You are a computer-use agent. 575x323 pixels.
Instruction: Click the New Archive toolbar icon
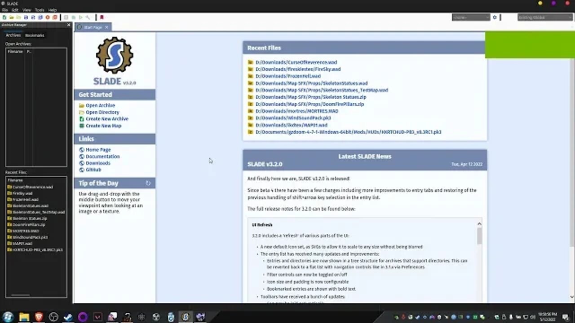tap(4, 17)
